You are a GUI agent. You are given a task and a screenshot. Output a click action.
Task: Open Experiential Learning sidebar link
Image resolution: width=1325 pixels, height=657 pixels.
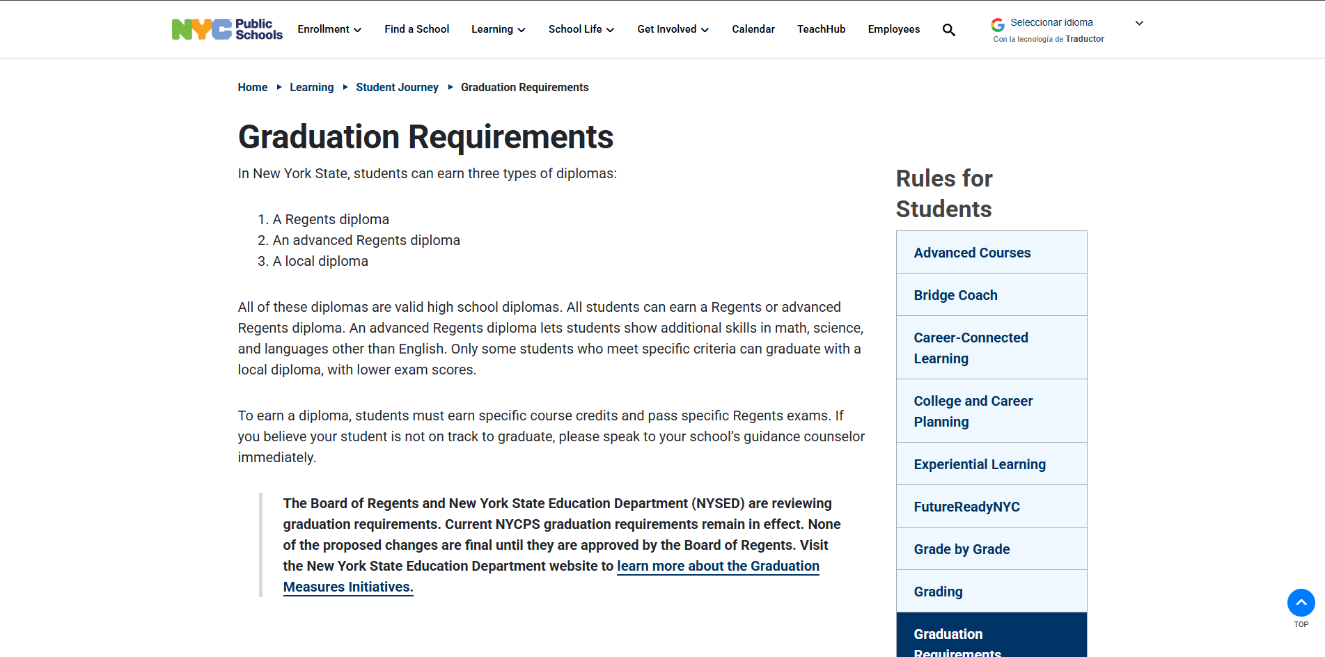point(991,464)
